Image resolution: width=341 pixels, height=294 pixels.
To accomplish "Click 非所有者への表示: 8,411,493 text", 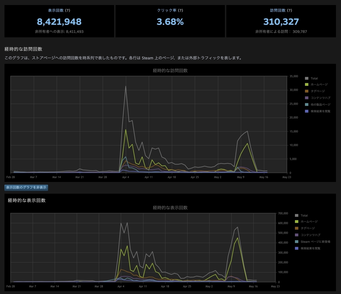I will click(59, 31).
